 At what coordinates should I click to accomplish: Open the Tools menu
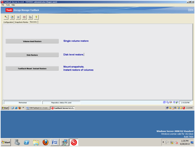8,5
